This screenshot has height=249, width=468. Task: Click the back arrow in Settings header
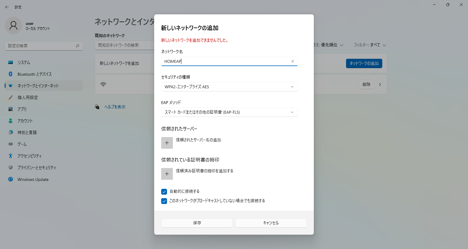(7, 7)
